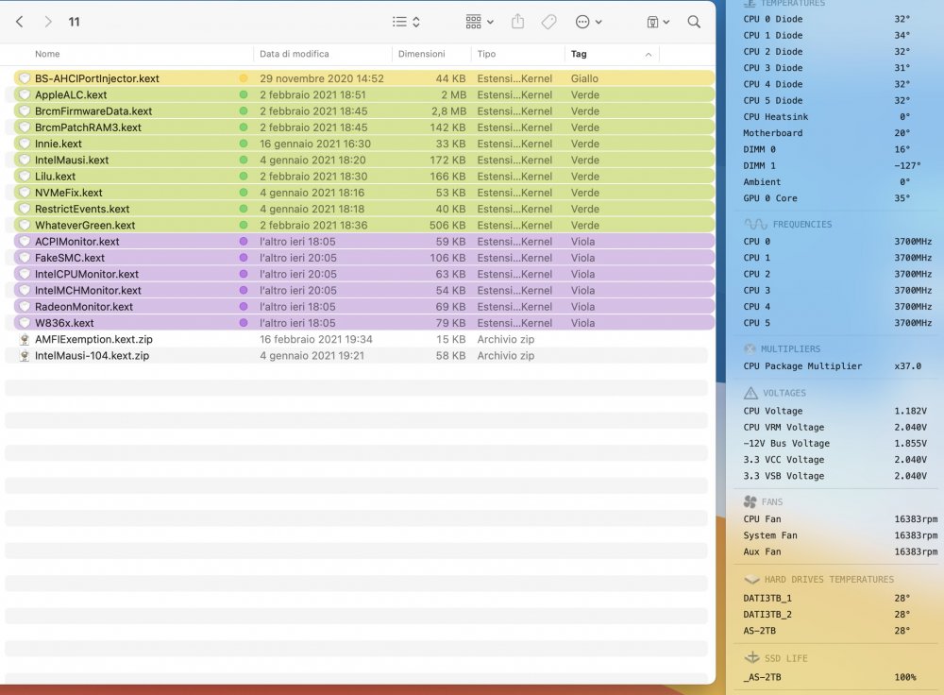Sort by Nome column header
This screenshot has width=944, height=695.
(x=47, y=54)
